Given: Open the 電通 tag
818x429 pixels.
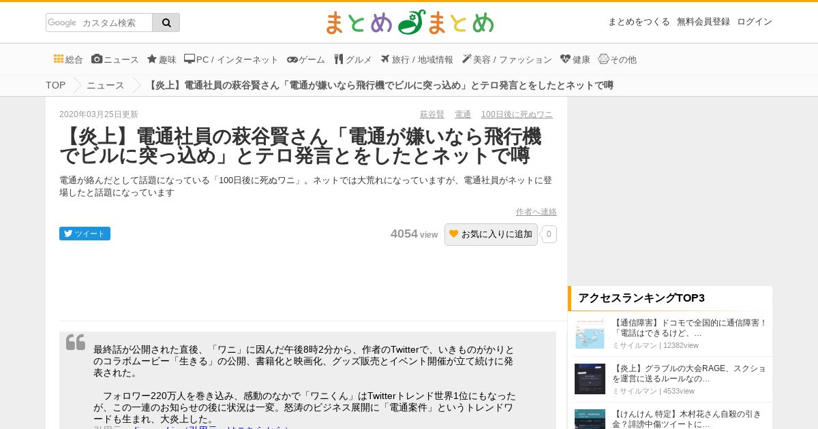Looking at the screenshot, I should (x=463, y=114).
